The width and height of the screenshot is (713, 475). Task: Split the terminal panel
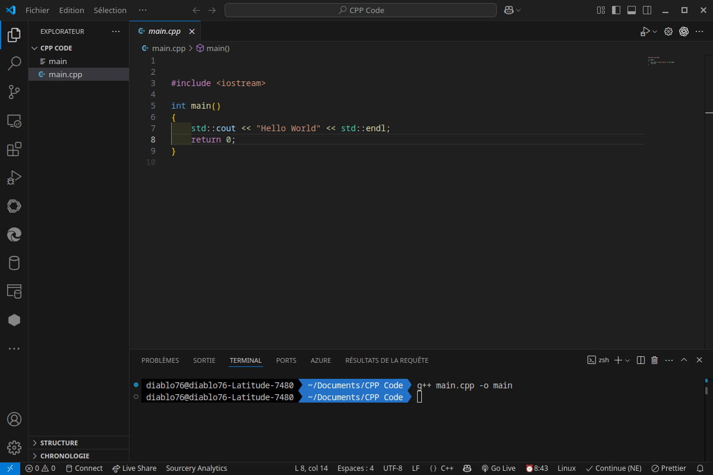pos(641,360)
